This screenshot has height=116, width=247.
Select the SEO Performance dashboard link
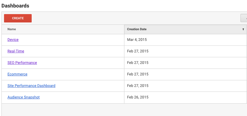22,63
